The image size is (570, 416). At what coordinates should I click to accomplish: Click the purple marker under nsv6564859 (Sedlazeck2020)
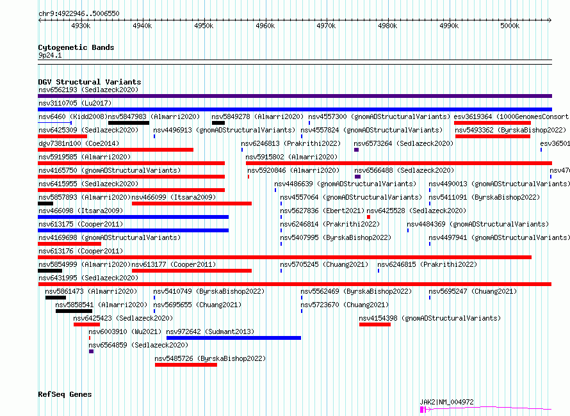tap(91, 351)
